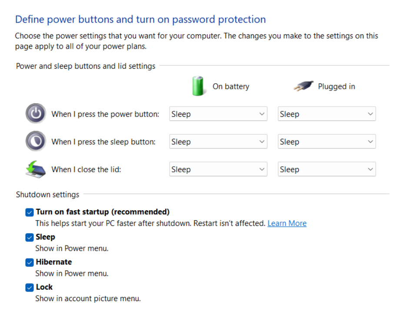Click the sleep button moon icon
This screenshot has width=403, height=309.
(x=36, y=141)
